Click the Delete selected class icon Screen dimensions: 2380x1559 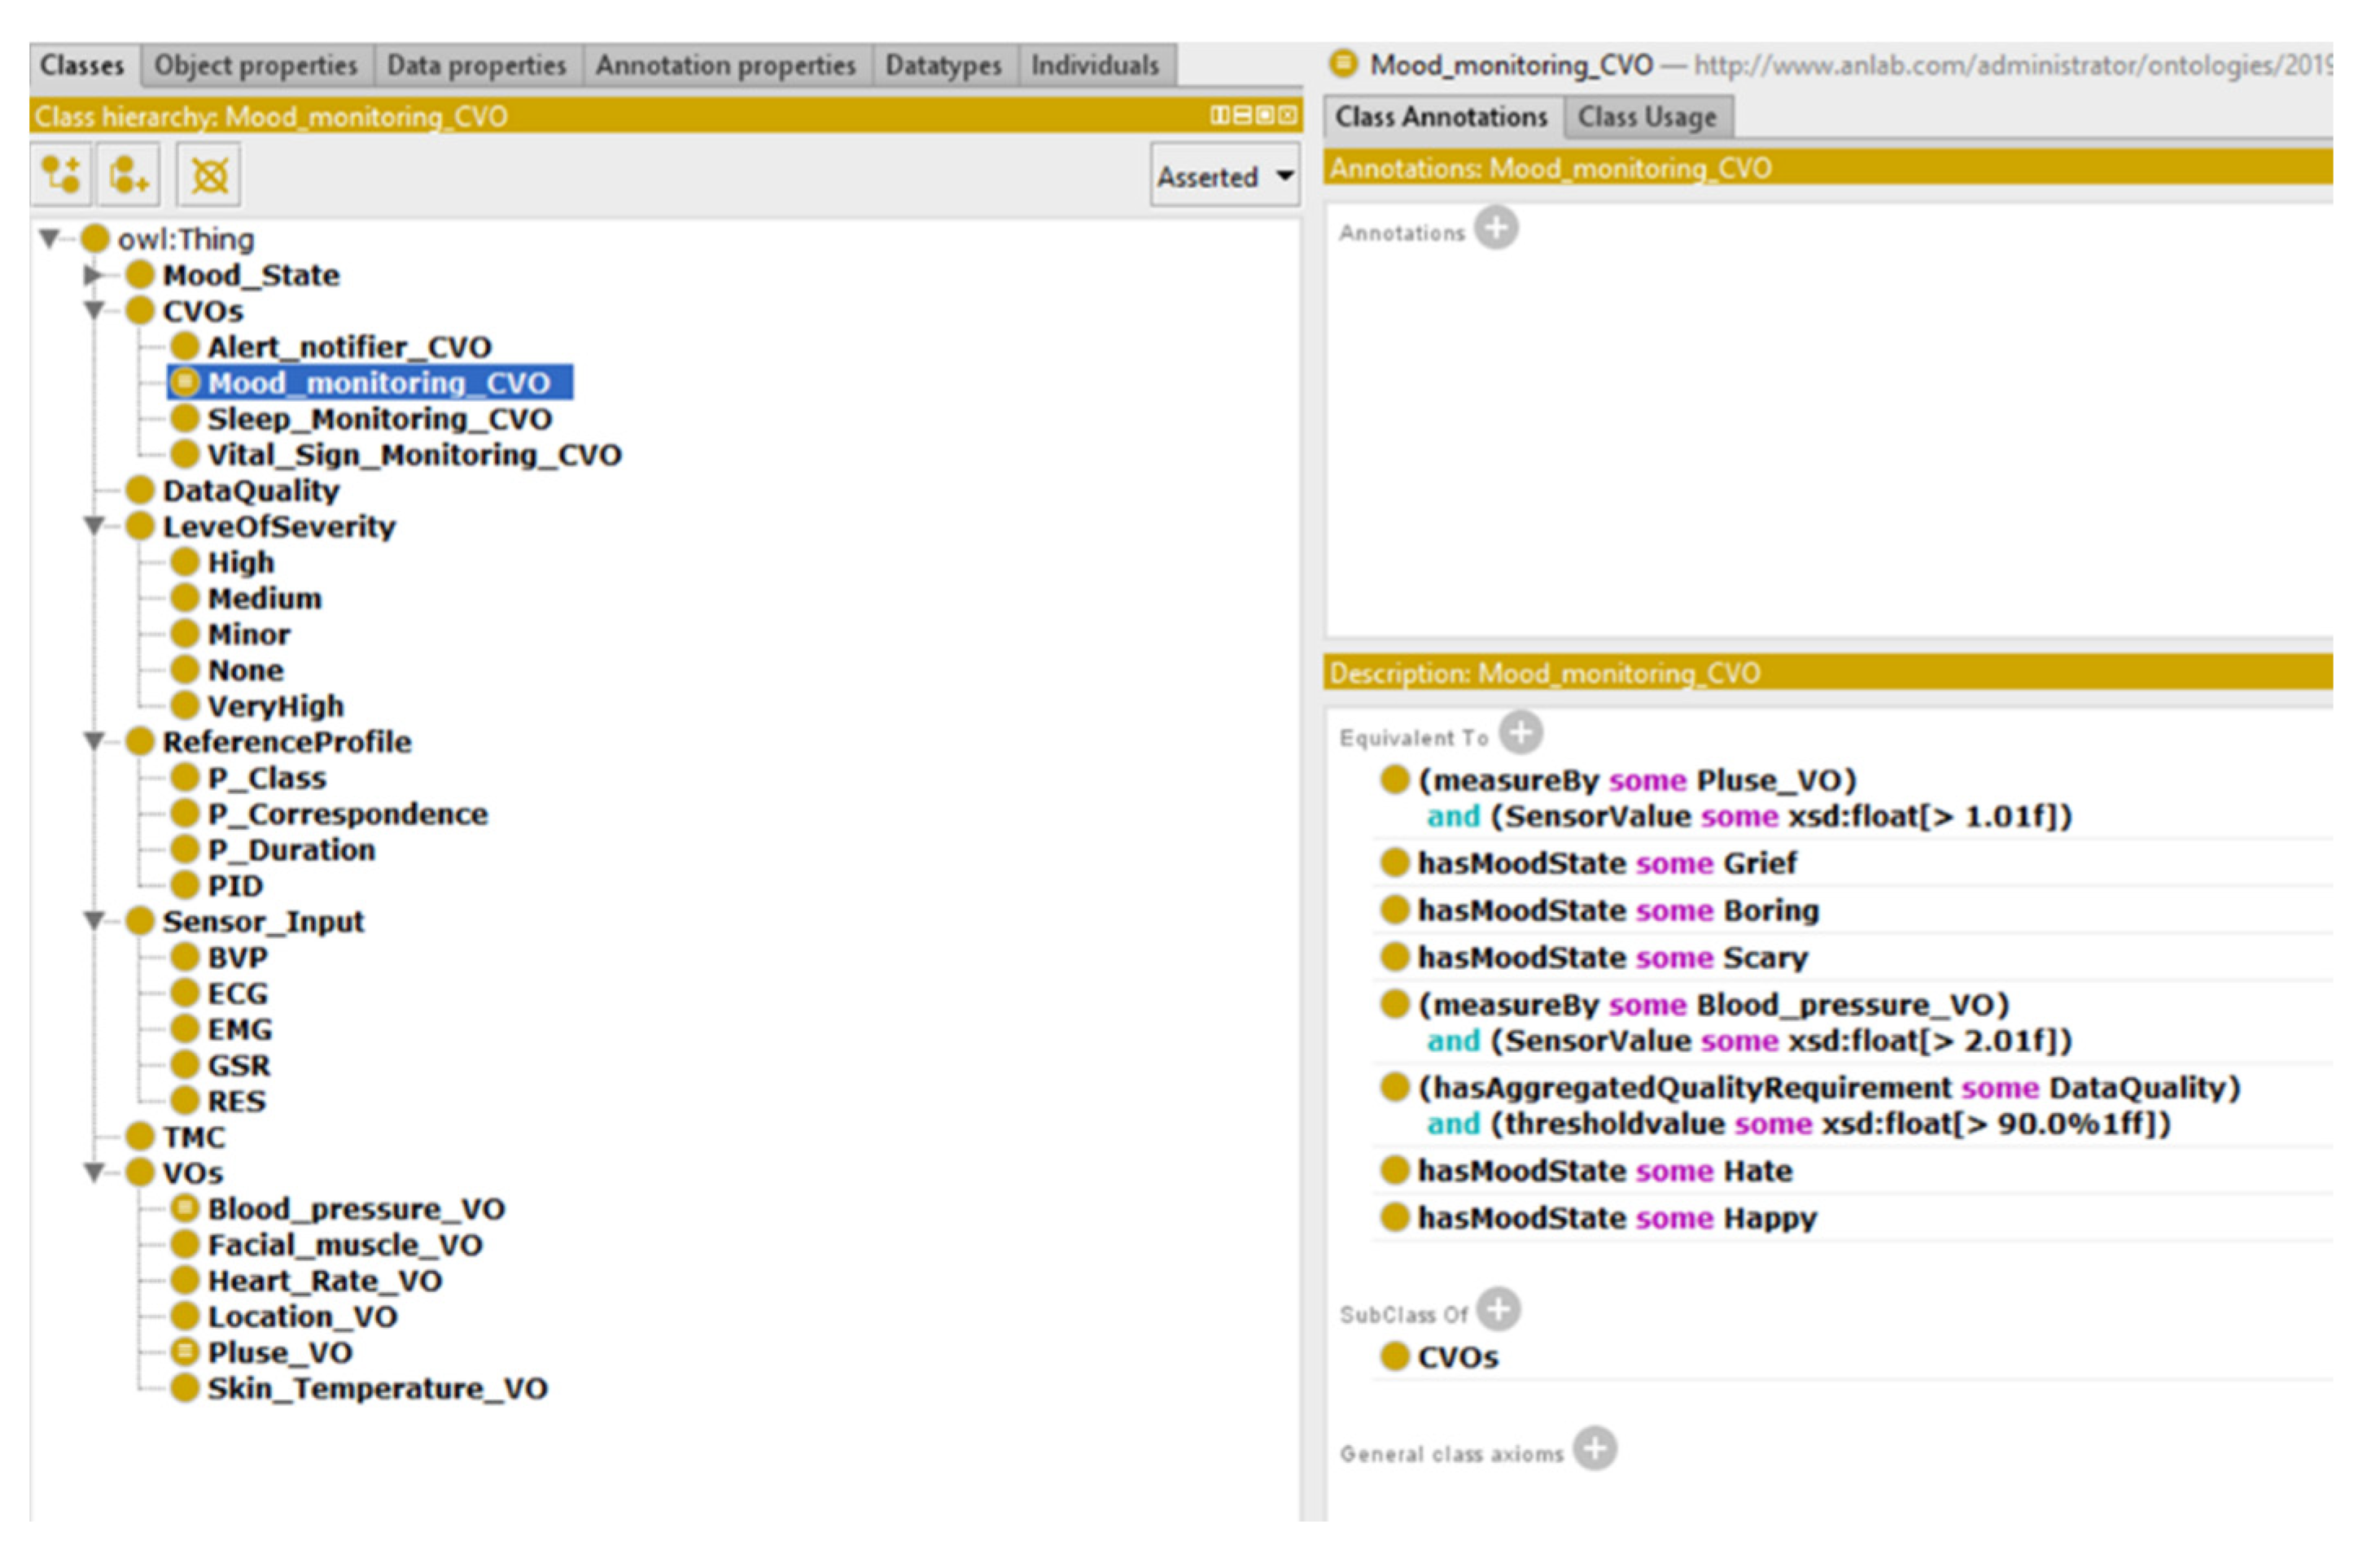tap(209, 175)
